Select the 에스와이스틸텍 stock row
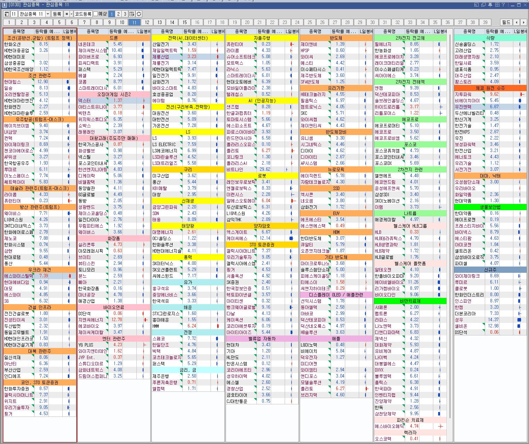 click(40, 276)
